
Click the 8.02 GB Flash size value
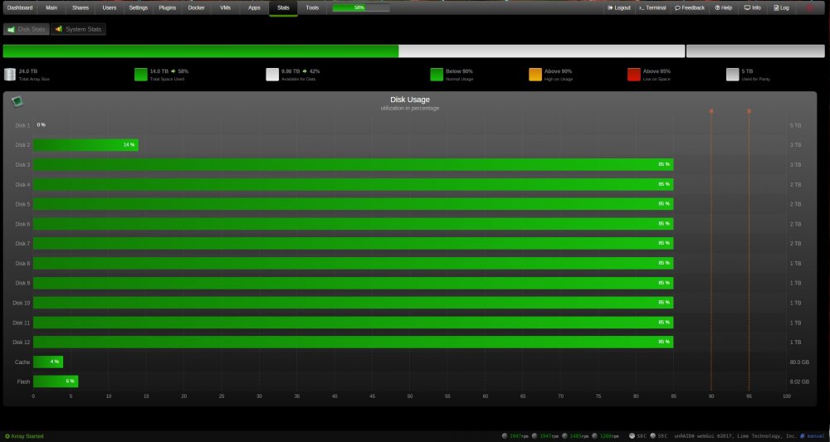pos(799,381)
